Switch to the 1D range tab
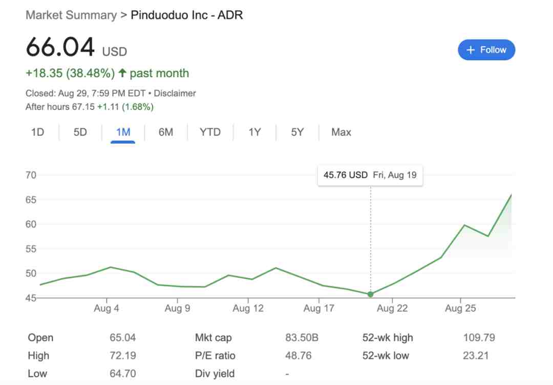553x385 pixels. tap(37, 132)
